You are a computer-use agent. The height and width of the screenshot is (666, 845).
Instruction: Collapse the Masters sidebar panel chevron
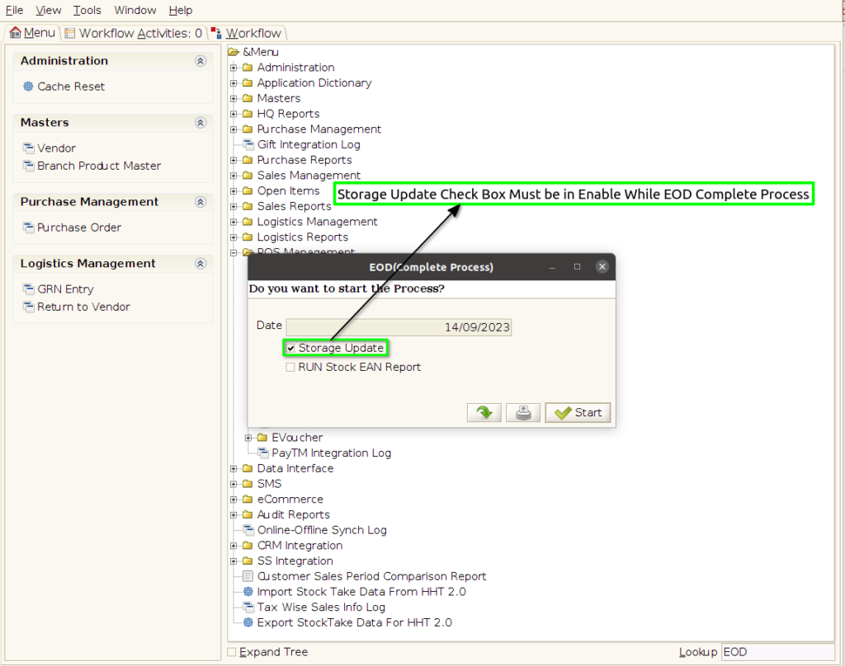click(201, 123)
